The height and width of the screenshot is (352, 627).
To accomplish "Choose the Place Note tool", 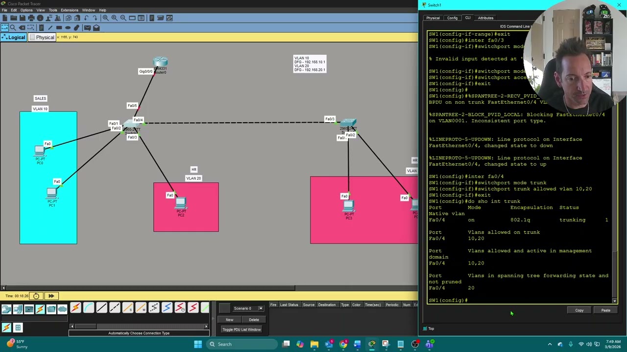I will click(41, 28).
